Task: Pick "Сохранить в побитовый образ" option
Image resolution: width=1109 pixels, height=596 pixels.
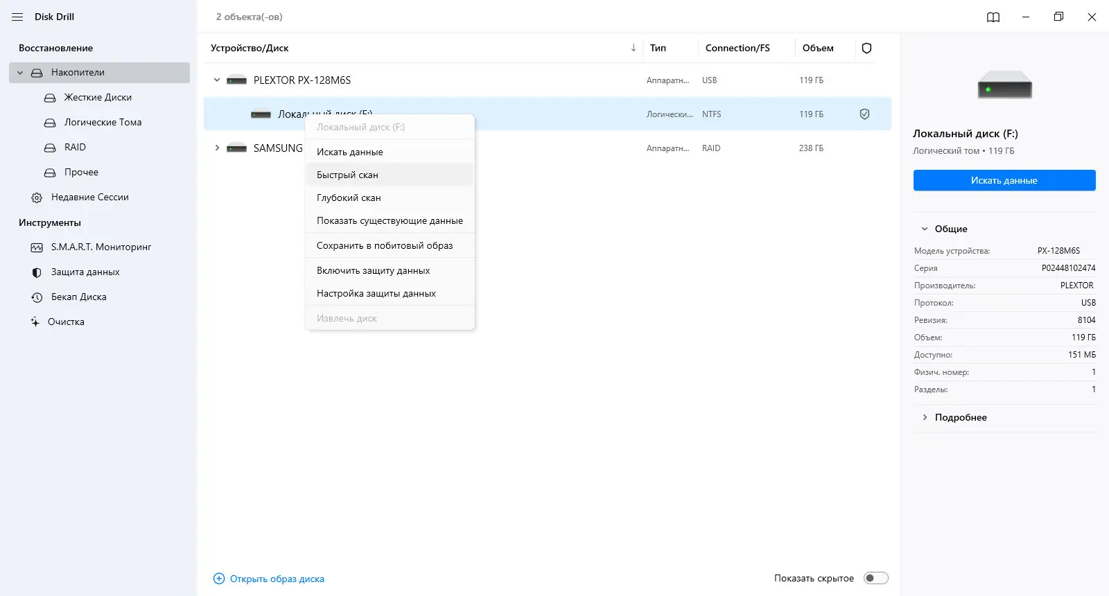Action: (x=385, y=245)
